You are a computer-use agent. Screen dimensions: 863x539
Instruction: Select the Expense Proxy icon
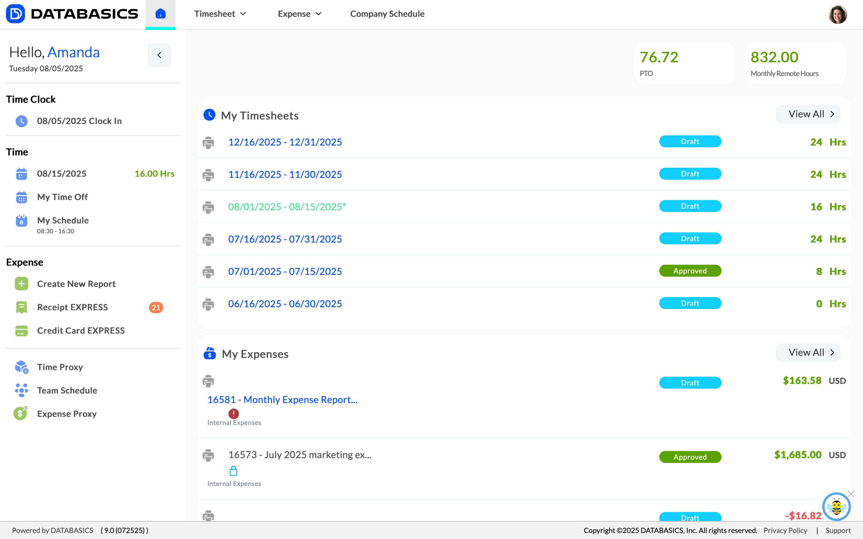(20, 414)
